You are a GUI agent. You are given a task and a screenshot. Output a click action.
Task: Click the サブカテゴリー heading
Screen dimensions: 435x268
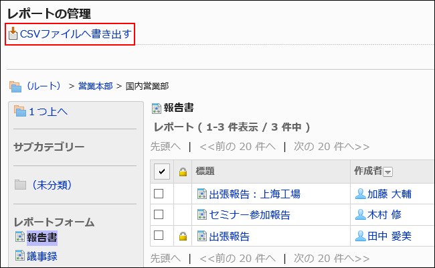49,147
